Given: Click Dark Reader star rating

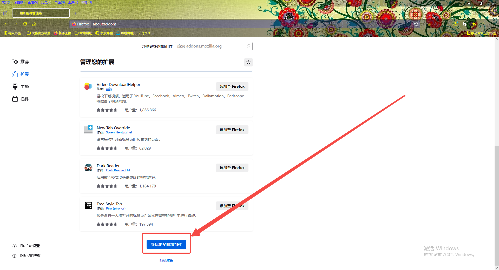Looking at the screenshot, I should click(107, 186).
